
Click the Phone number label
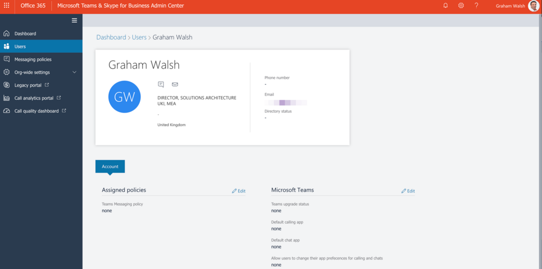(277, 78)
